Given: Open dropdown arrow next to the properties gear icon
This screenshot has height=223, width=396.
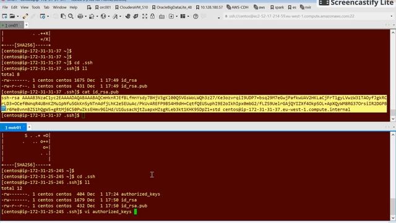Looking at the screenshot, I should [48, 17].
